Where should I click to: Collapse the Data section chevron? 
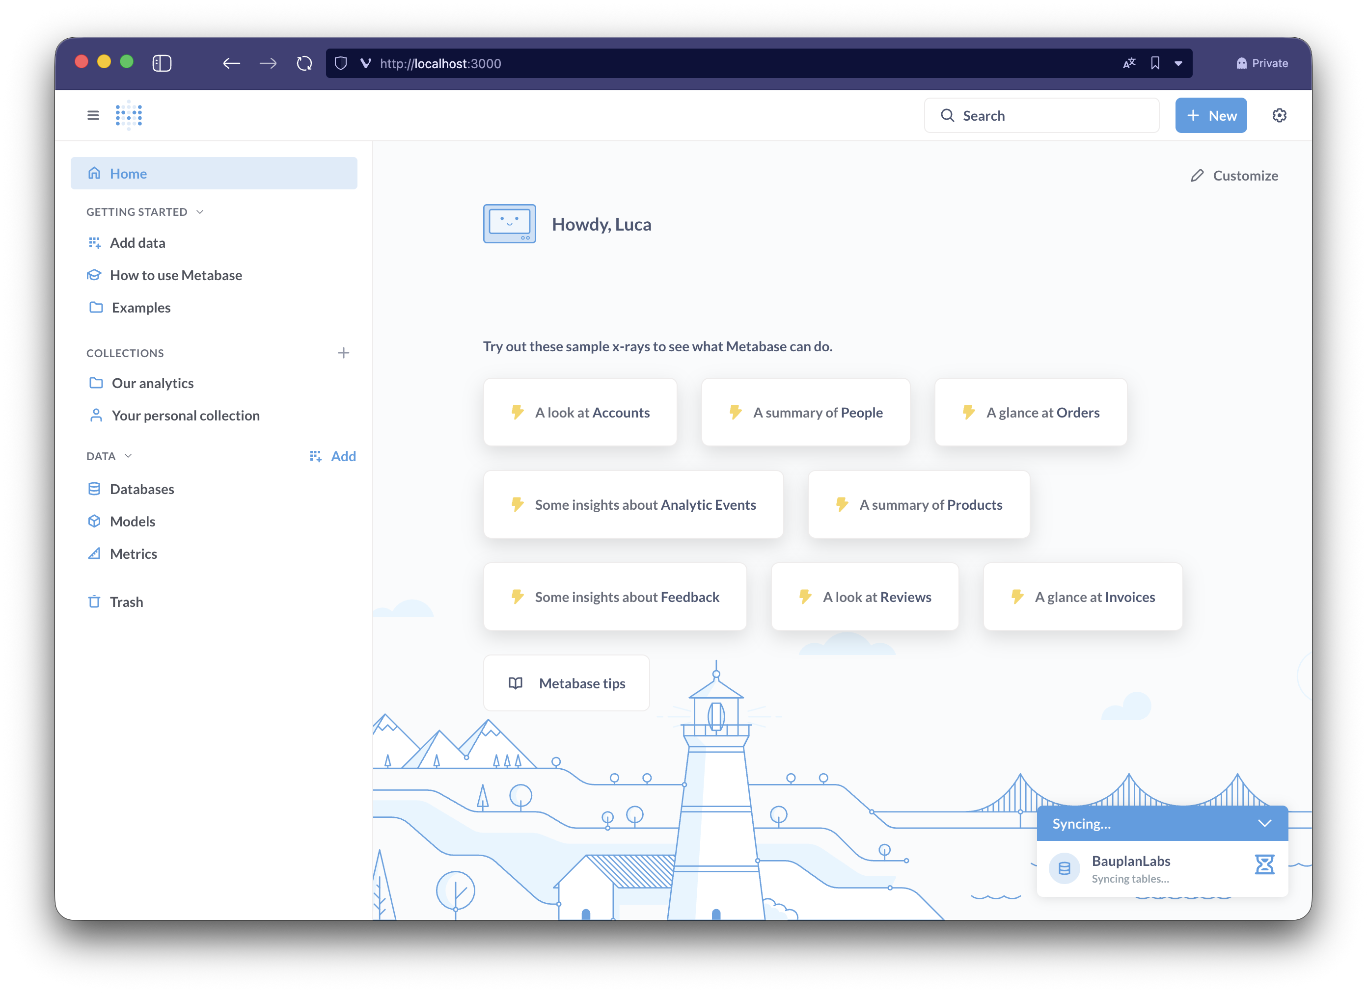128,456
